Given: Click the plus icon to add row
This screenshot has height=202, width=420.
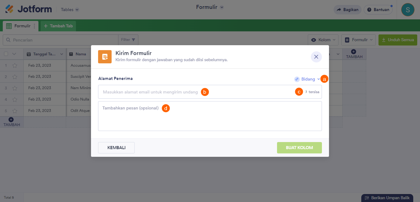Looking at the screenshot, I should (11, 119).
